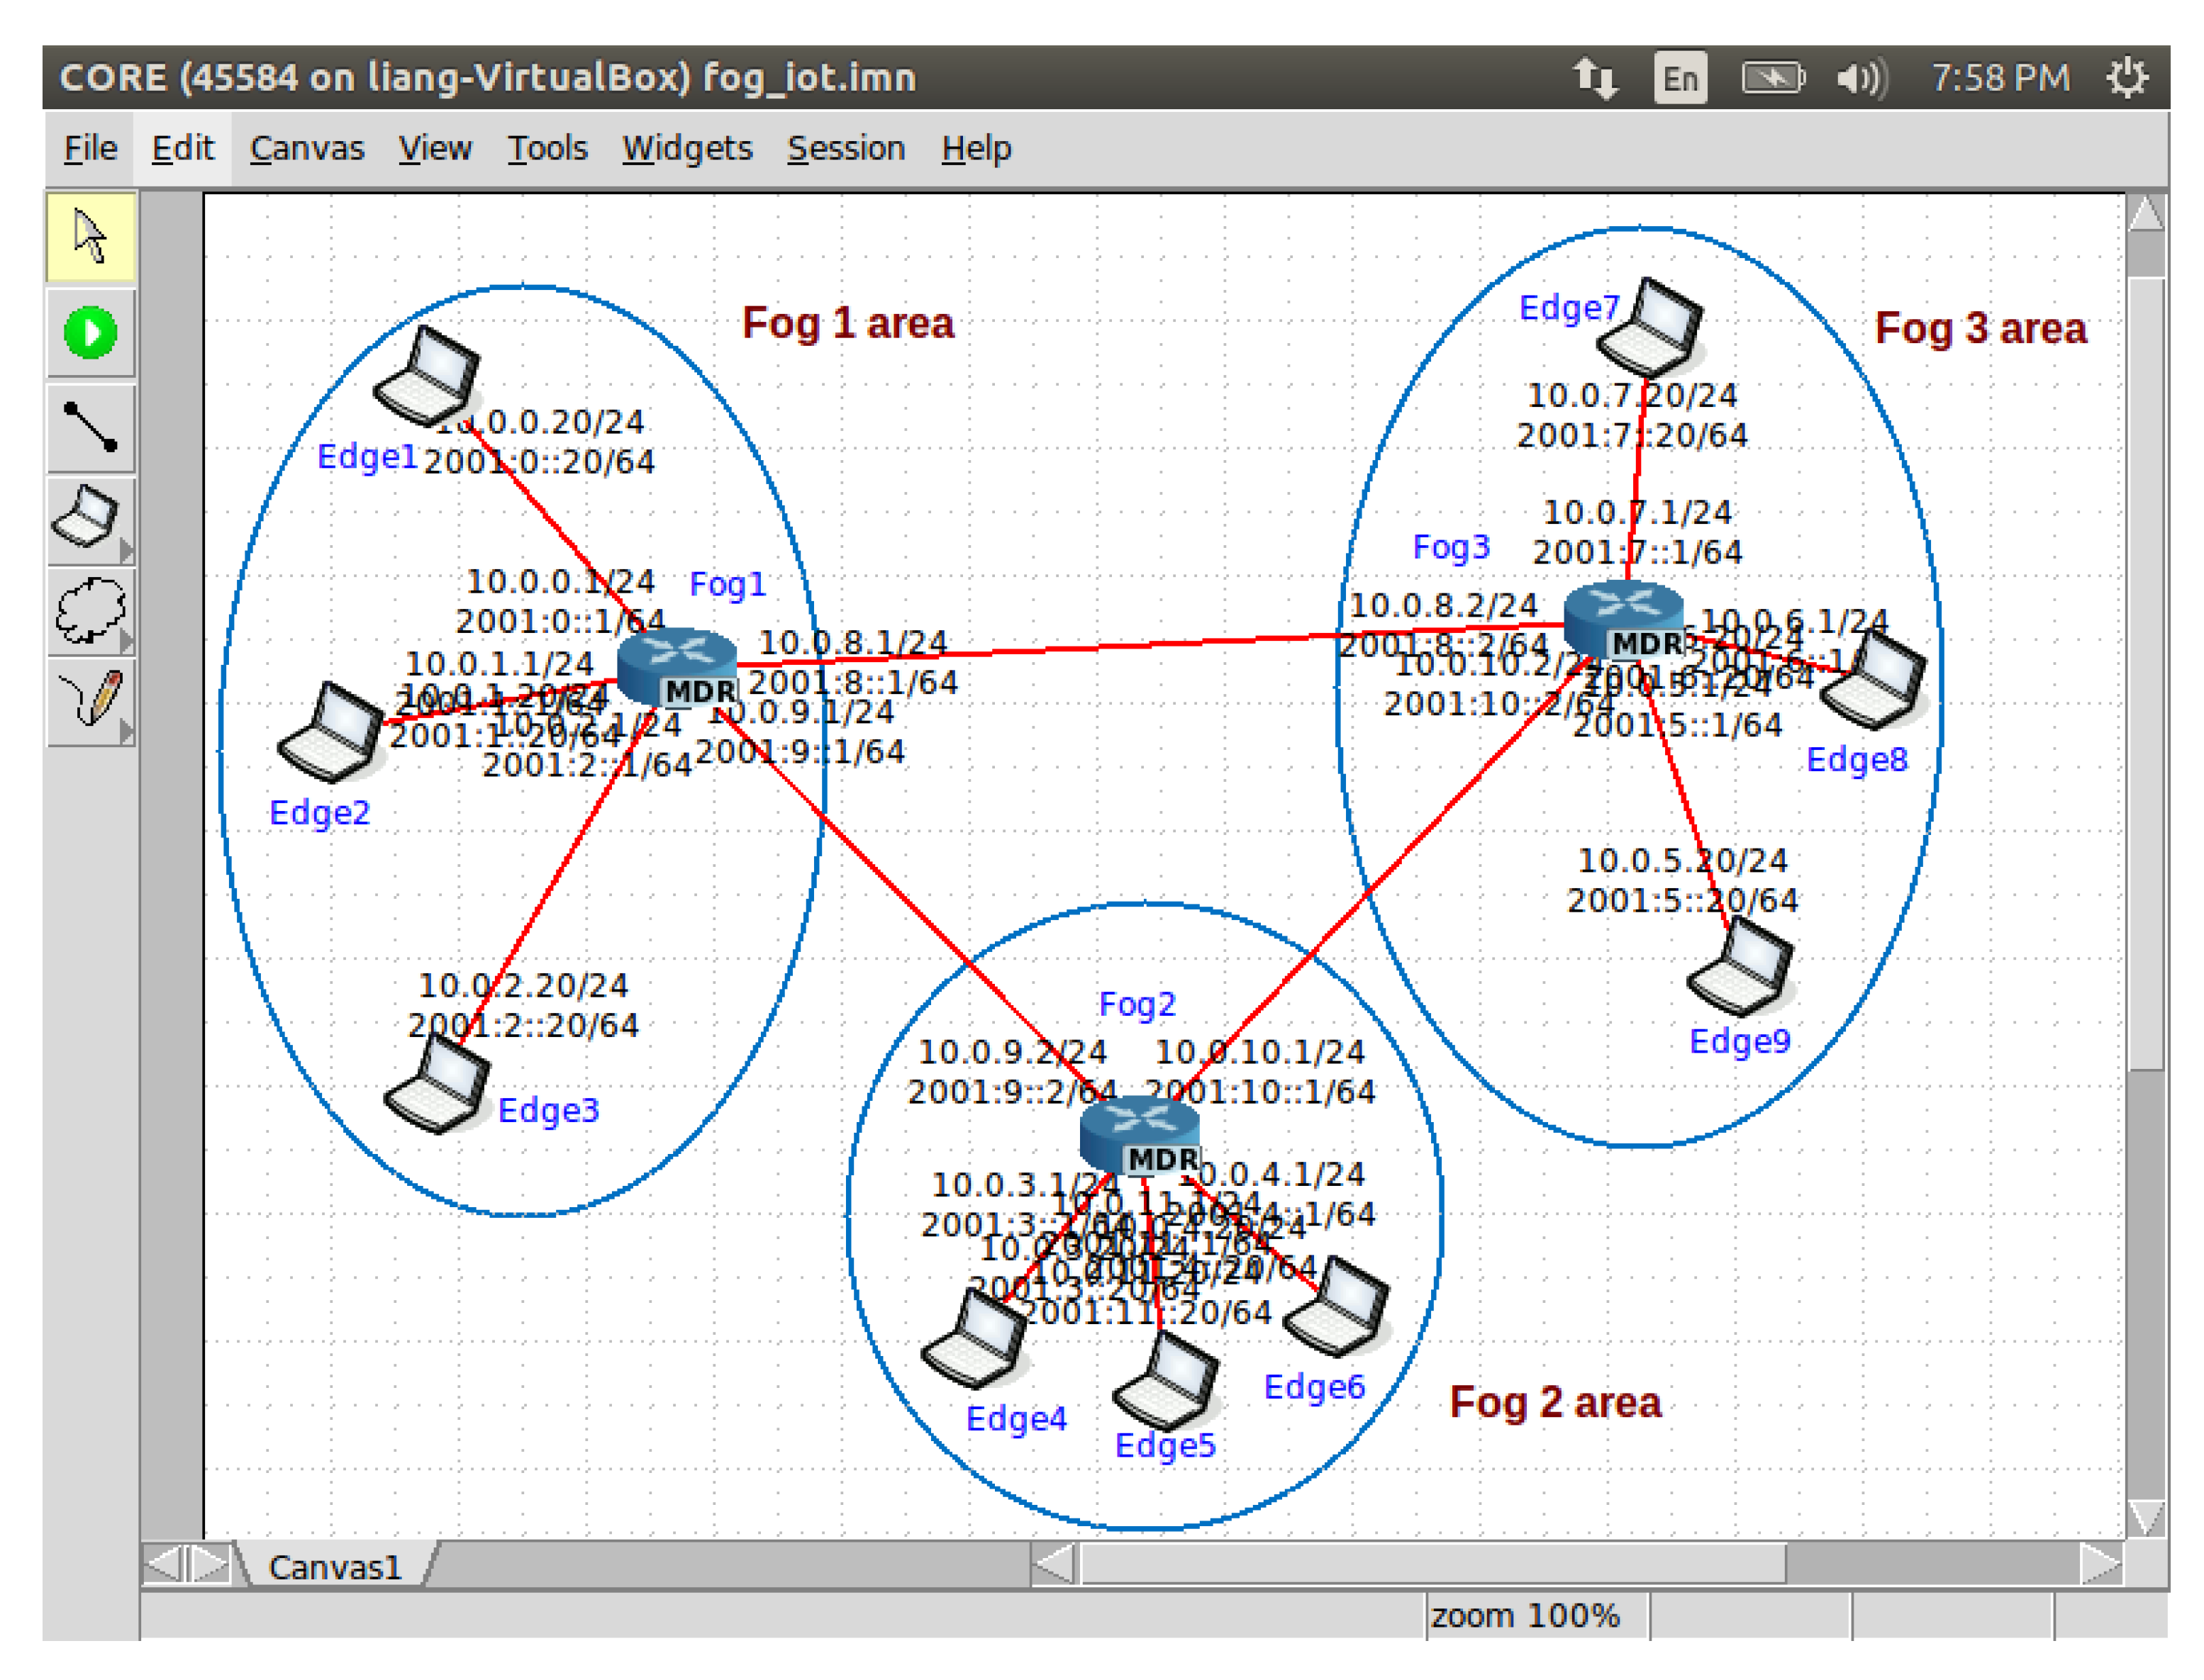The height and width of the screenshot is (1680, 2204).
Task: Open the Session menu
Action: tap(845, 148)
